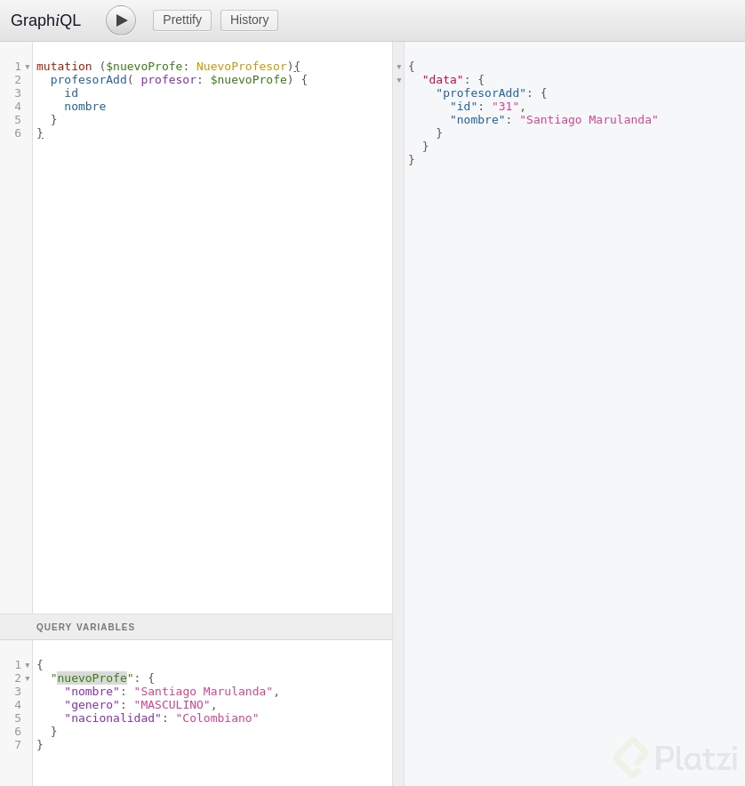Click line number 3 in the query gutter
The height and width of the screenshot is (786, 745).
point(18,92)
